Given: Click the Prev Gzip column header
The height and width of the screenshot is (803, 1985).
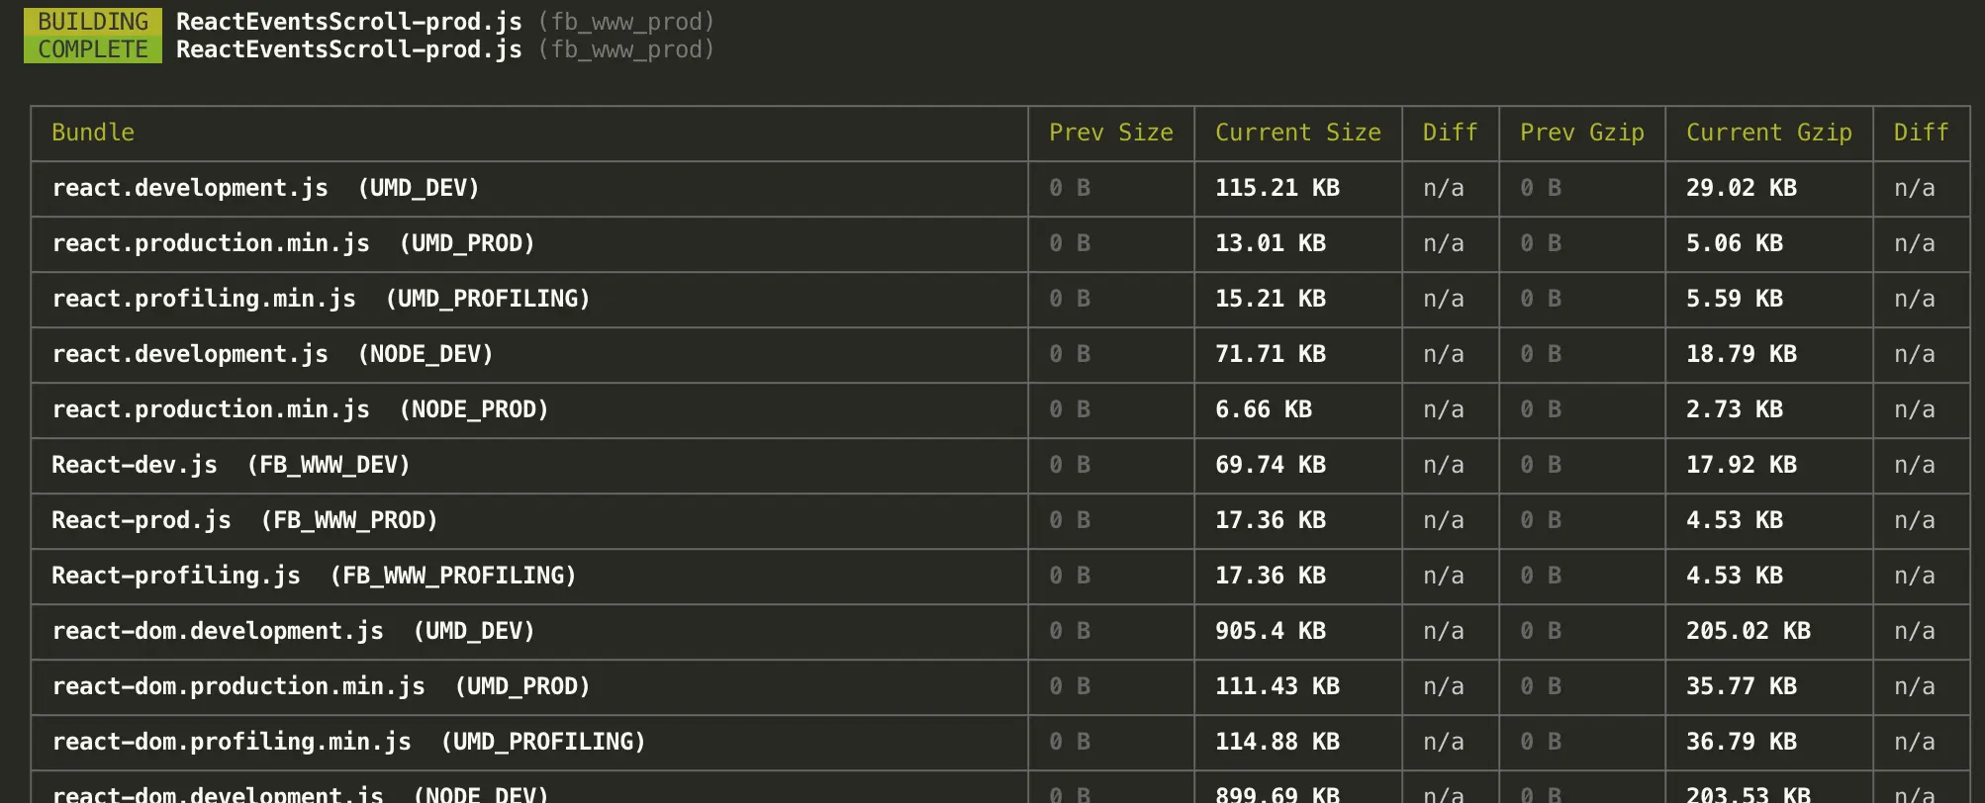Looking at the screenshot, I should (x=1582, y=133).
